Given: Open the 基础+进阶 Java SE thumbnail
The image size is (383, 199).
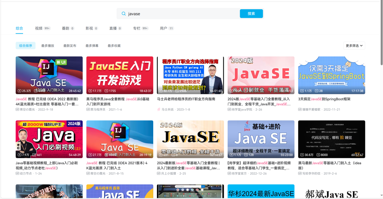Looking at the screenshot, I should pyautogui.click(x=261, y=139).
